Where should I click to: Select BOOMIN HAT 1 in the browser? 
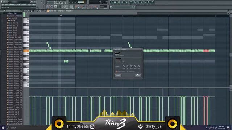[14, 110]
